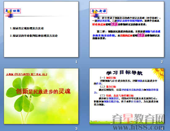Click the blue-yellow decoration icon on slide 2

click(95, 15)
